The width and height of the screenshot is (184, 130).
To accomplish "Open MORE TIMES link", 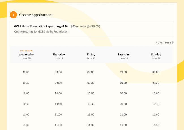I will click(163, 43).
